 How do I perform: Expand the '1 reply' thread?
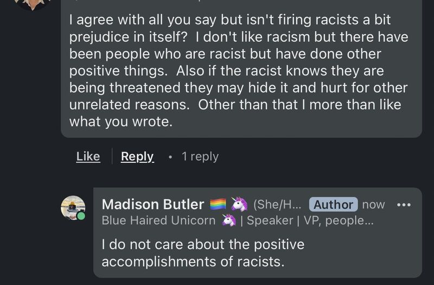200,156
